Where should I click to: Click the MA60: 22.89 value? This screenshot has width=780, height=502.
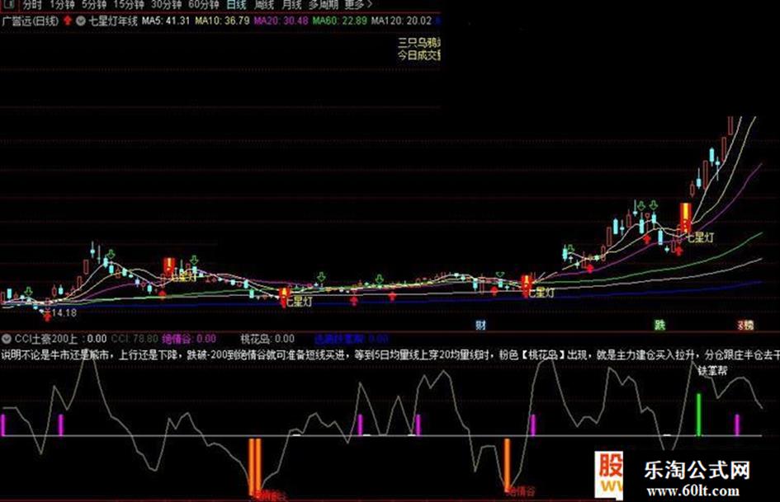tap(340, 21)
